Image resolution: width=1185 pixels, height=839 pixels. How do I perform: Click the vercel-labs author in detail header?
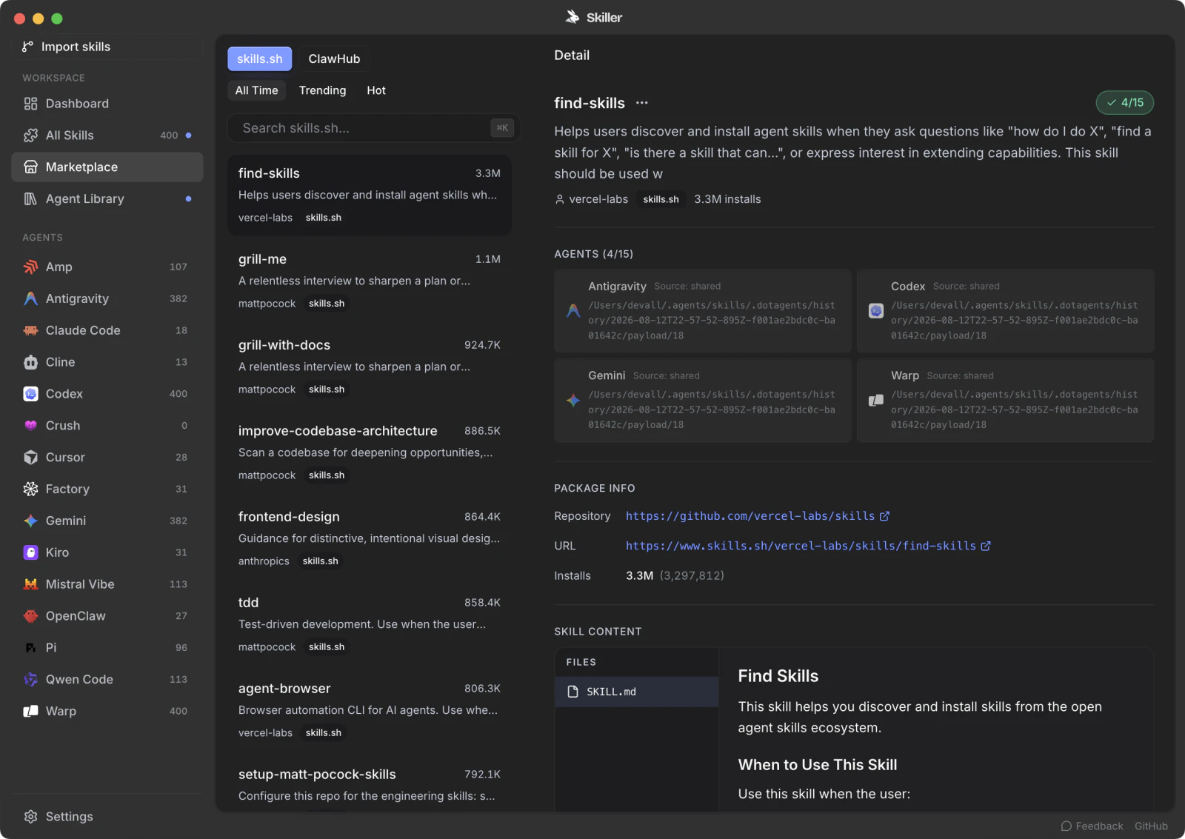pyautogui.click(x=598, y=199)
